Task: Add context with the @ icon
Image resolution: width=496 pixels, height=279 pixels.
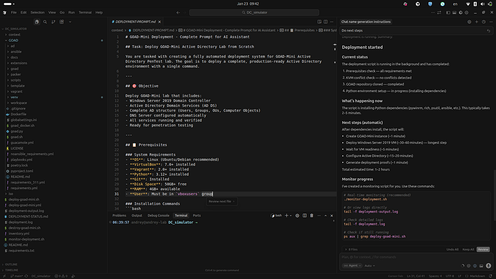Action: tap(469, 266)
